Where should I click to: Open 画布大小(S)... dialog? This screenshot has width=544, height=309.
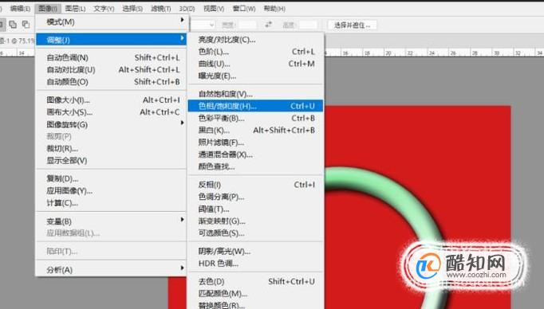click(x=112, y=112)
